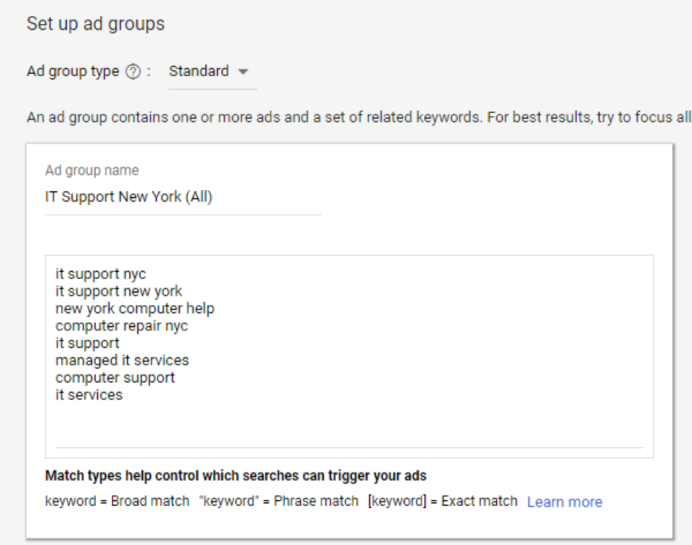Click empty space below keywords in text box

[347, 424]
